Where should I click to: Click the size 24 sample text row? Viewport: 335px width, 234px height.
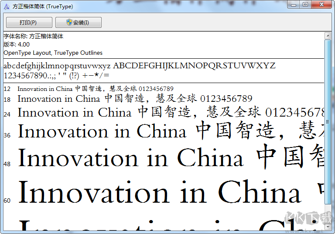(x=171, y=112)
